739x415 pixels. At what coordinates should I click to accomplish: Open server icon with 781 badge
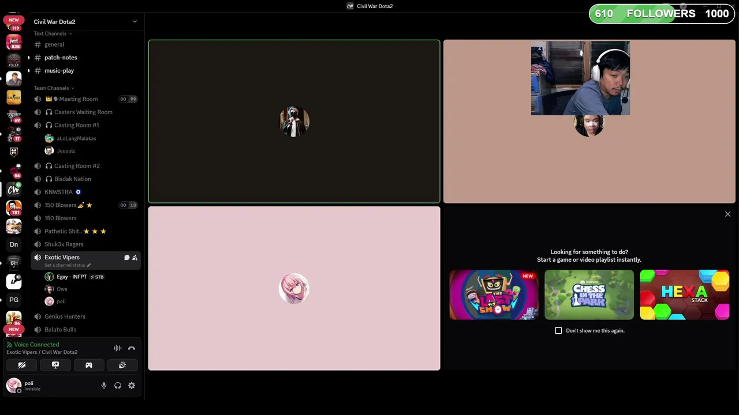click(14, 207)
